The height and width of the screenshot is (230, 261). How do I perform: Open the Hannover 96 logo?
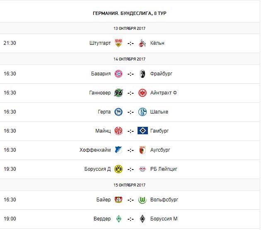click(118, 93)
